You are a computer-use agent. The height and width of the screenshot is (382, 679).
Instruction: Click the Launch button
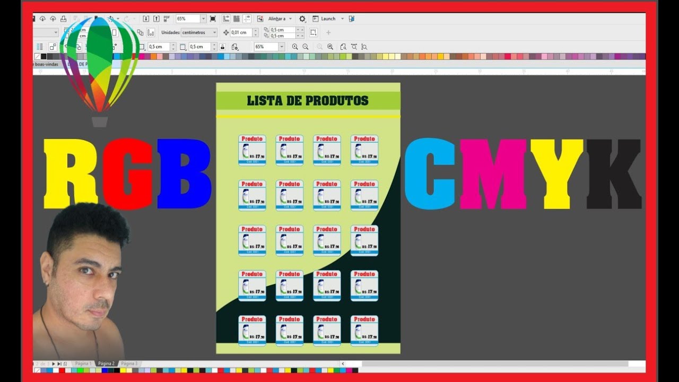324,19
